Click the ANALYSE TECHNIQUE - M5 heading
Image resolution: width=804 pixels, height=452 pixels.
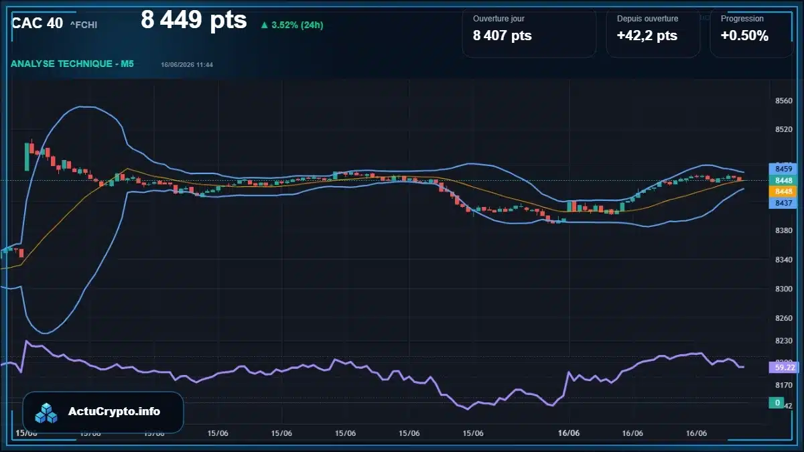72,64
